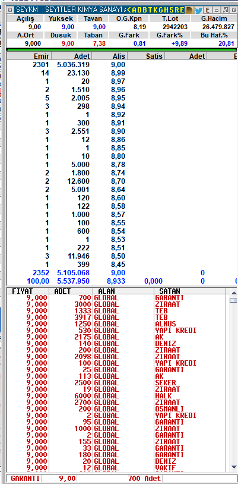Click the Tavan header cell

click(x=92, y=18)
